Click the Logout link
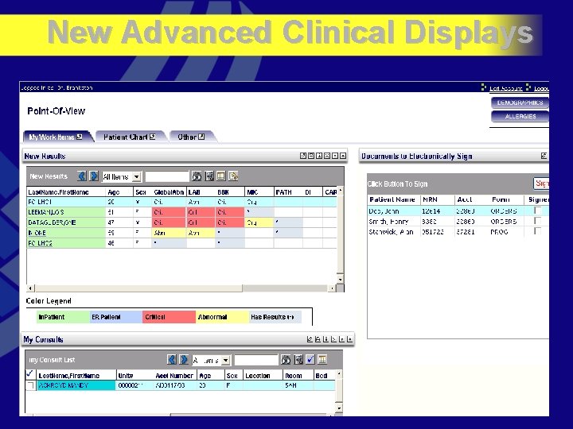Image resolution: width=573 pixels, height=429 pixels. pyautogui.click(x=541, y=88)
